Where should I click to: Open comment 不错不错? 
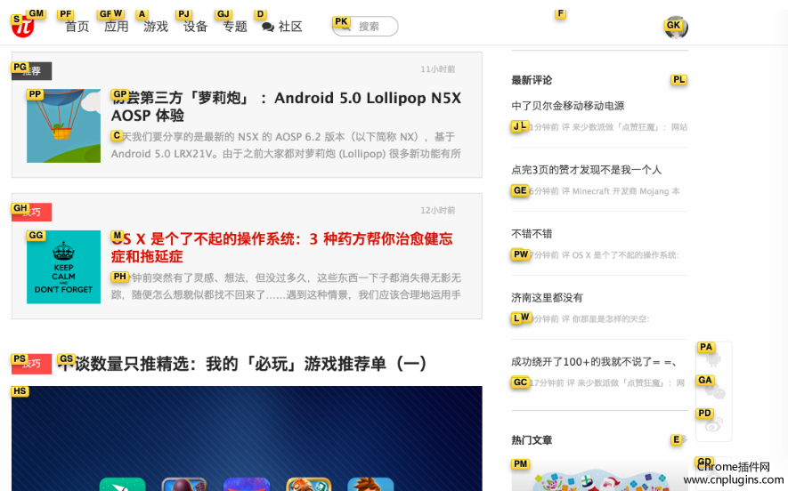click(x=532, y=233)
